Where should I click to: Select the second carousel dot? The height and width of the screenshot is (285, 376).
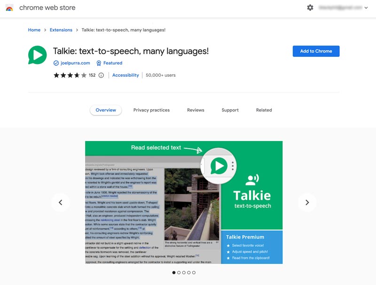click(179, 272)
